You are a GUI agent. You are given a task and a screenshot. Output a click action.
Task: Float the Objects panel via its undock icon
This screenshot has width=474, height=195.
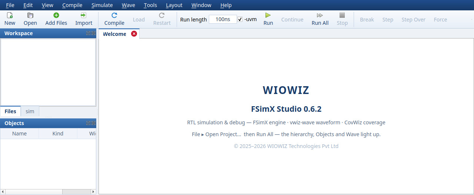88,123
